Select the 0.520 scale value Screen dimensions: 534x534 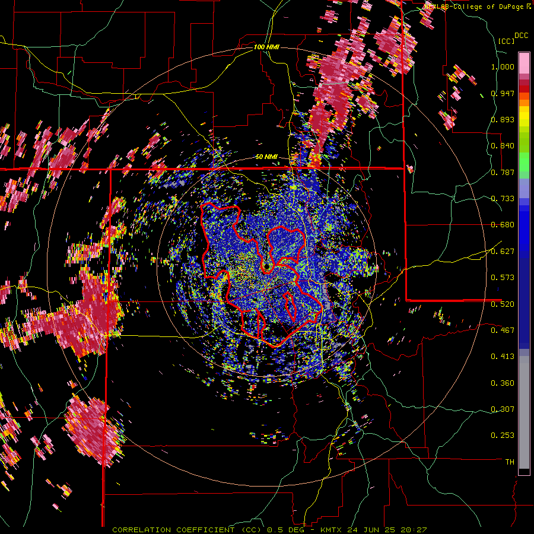tap(503, 304)
